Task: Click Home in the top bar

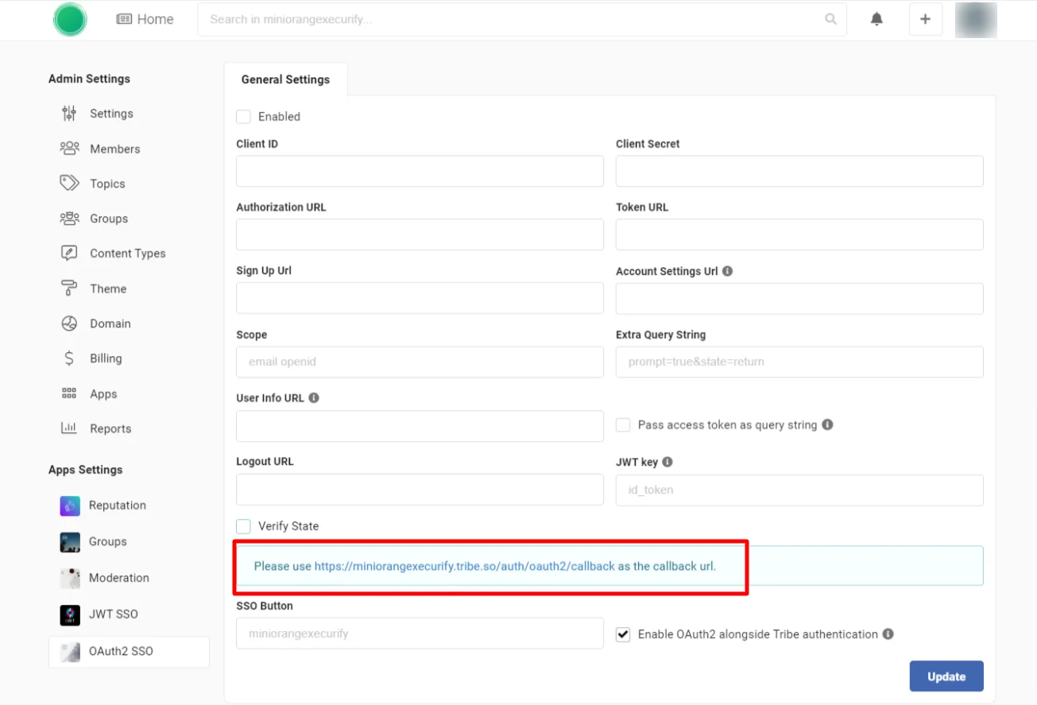Action: pyautogui.click(x=145, y=18)
